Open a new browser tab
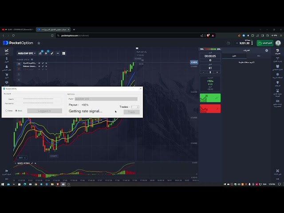 tap(74, 30)
